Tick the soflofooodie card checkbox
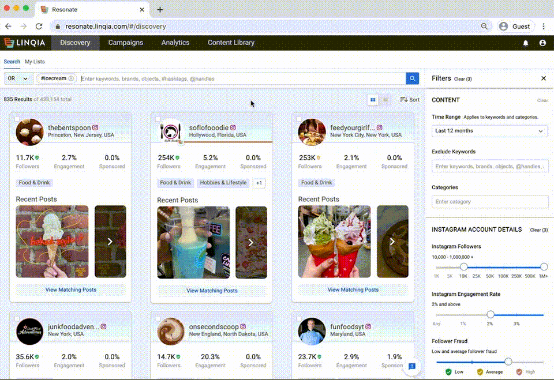The height and width of the screenshot is (380, 554). pyautogui.click(x=158, y=119)
